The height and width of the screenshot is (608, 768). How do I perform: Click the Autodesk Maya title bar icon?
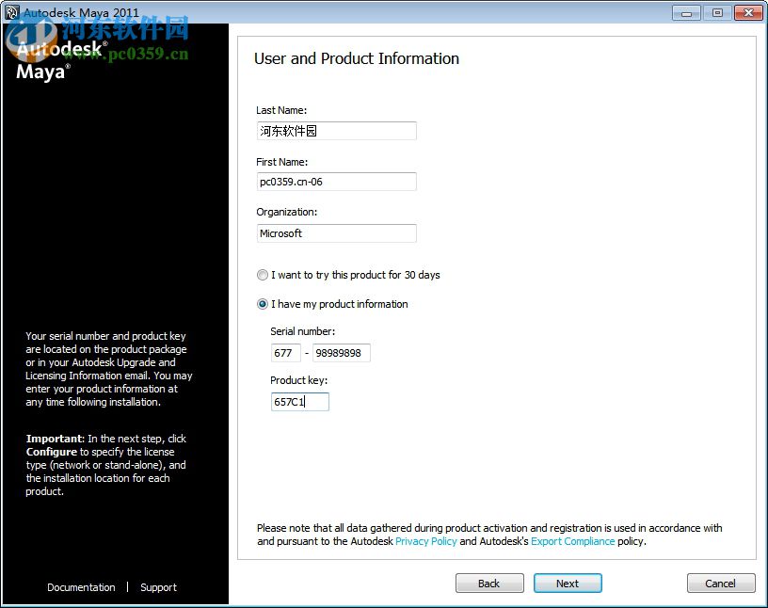11,12
